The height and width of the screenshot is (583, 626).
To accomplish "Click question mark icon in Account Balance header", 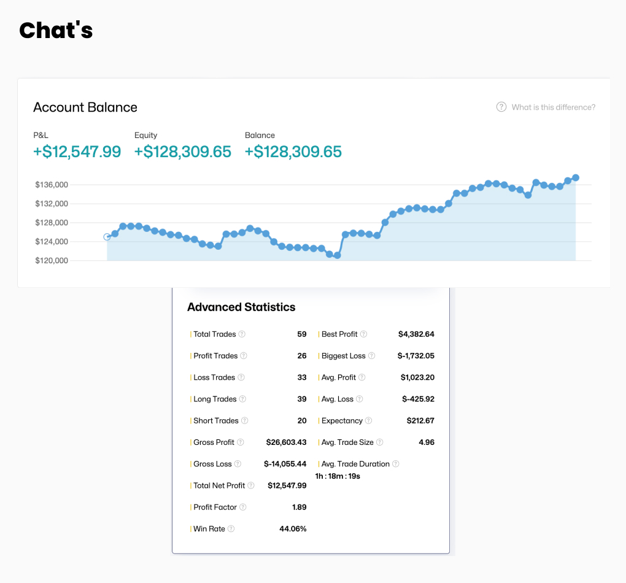I will click(501, 107).
